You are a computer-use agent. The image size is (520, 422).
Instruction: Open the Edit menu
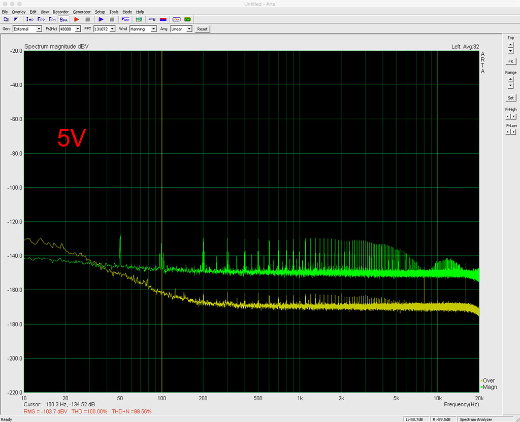coord(33,12)
